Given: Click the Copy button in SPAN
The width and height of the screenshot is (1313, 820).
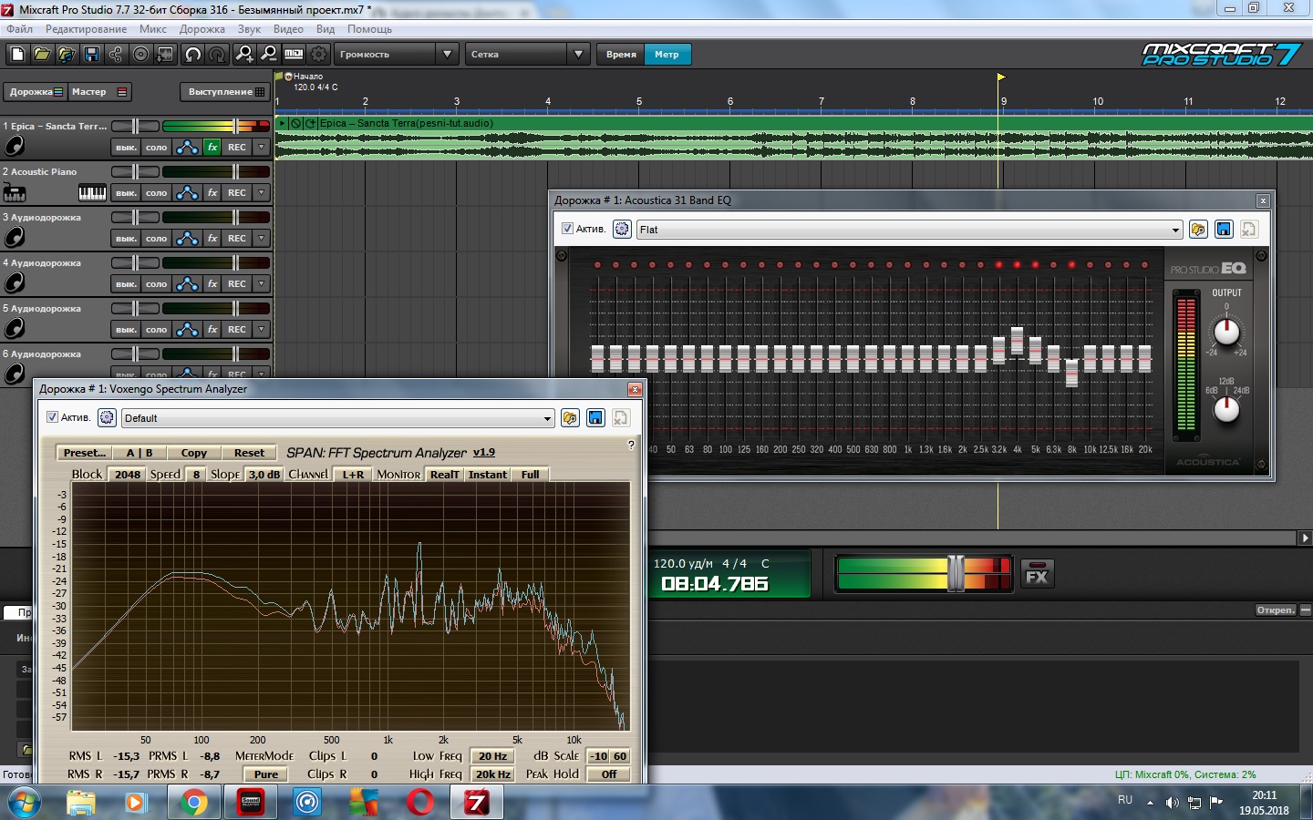Looking at the screenshot, I should click(x=193, y=452).
